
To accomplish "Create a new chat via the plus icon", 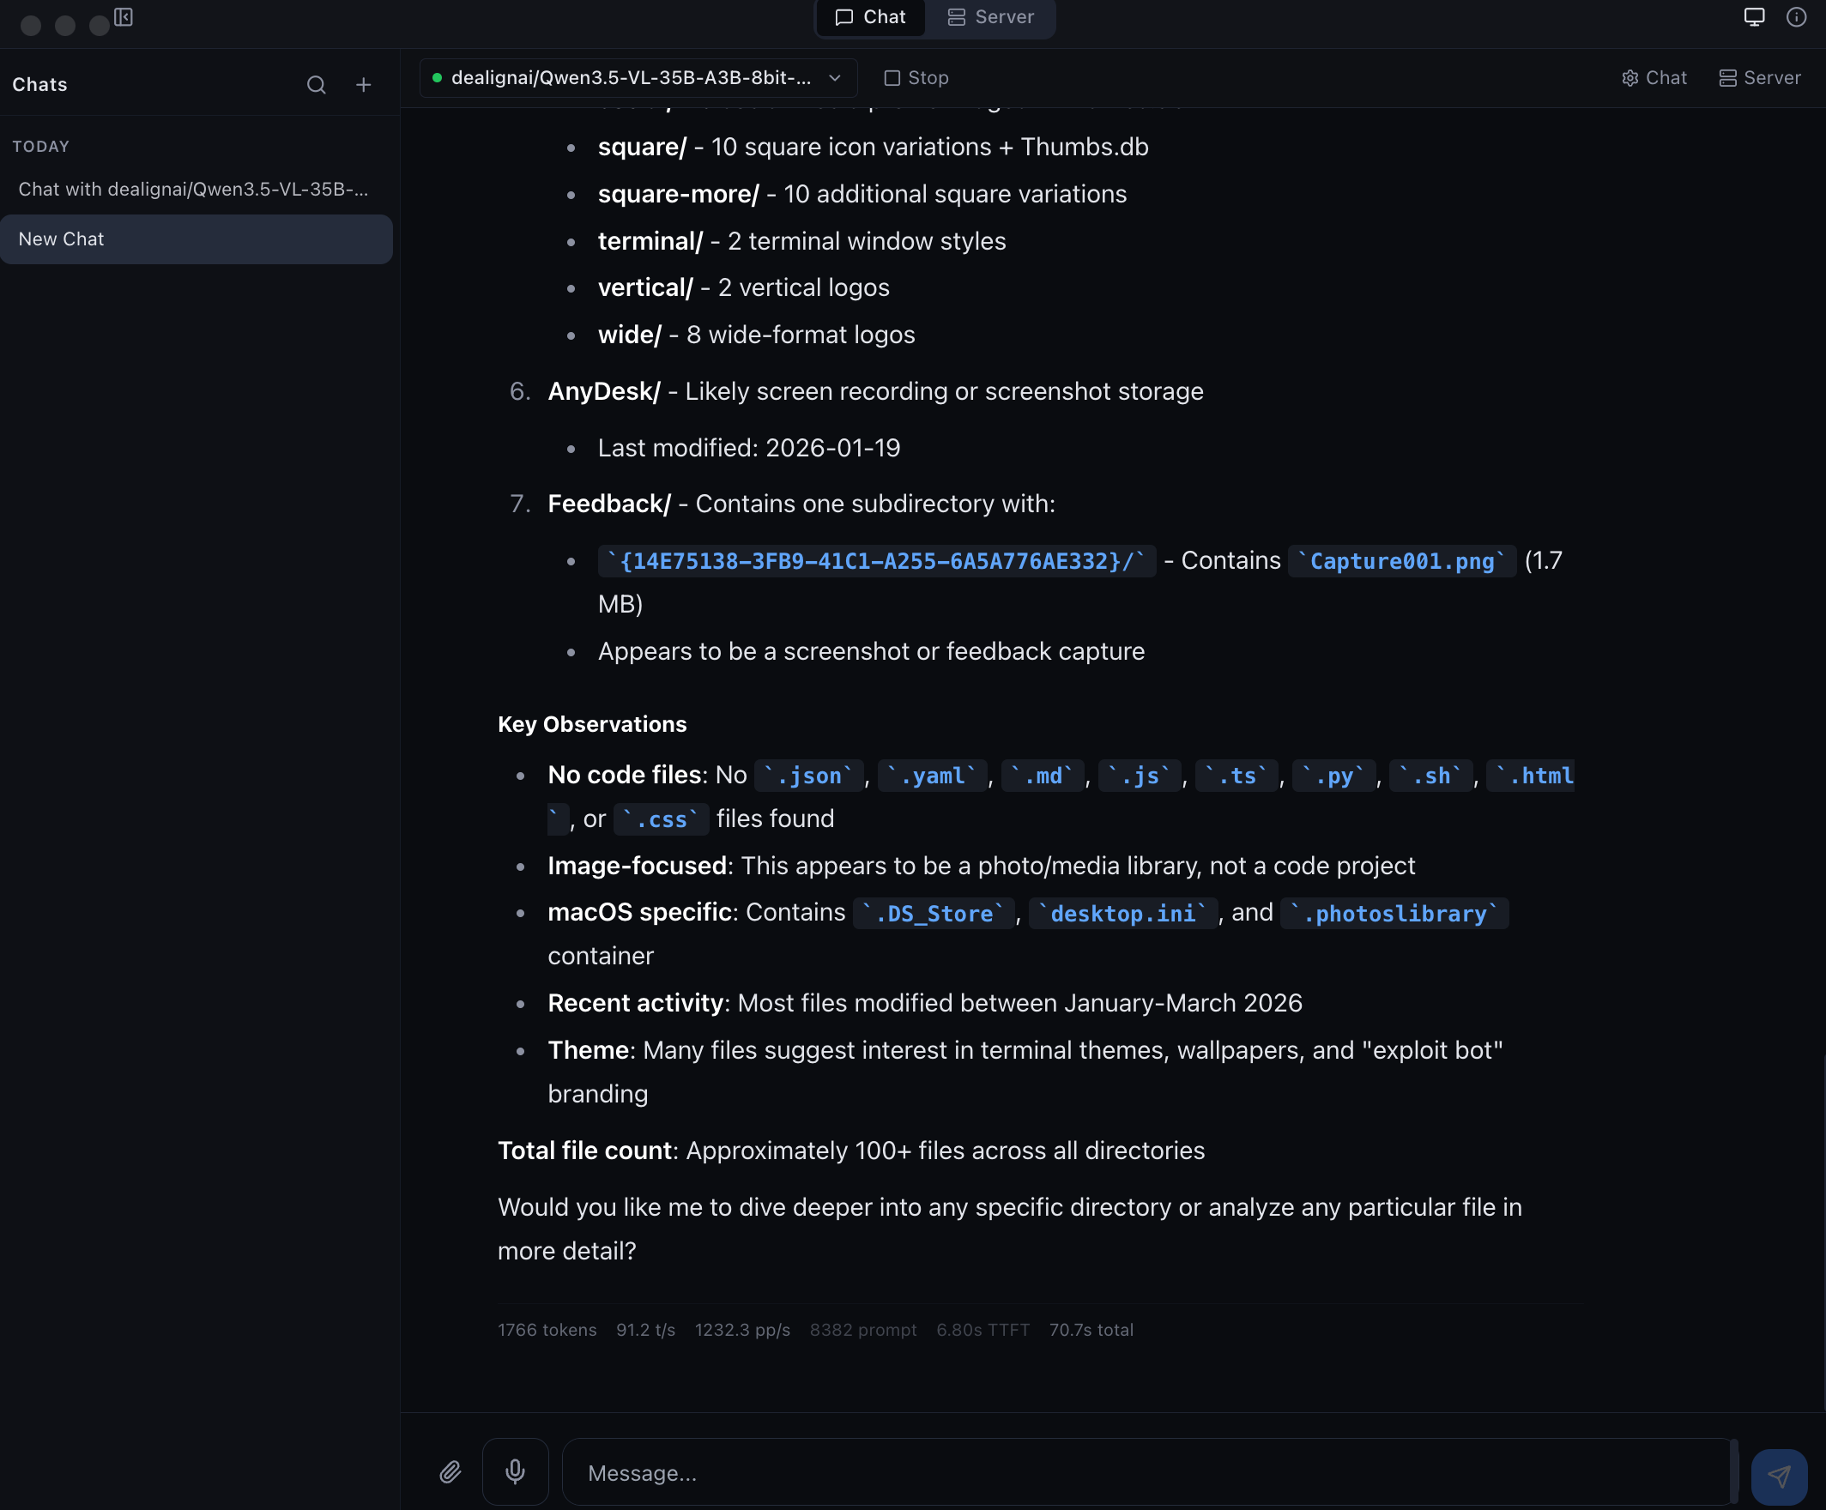I will pyautogui.click(x=364, y=84).
